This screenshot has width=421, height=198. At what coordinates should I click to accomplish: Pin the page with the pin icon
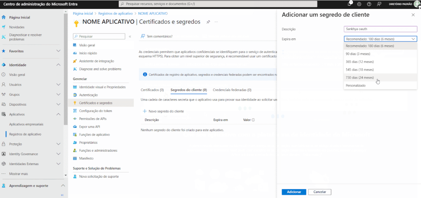tap(208, 22)
